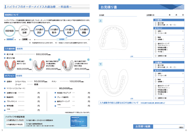187x132 pixels.
Task: Click the 初診相談 step circle
Action: click(9, 31)
